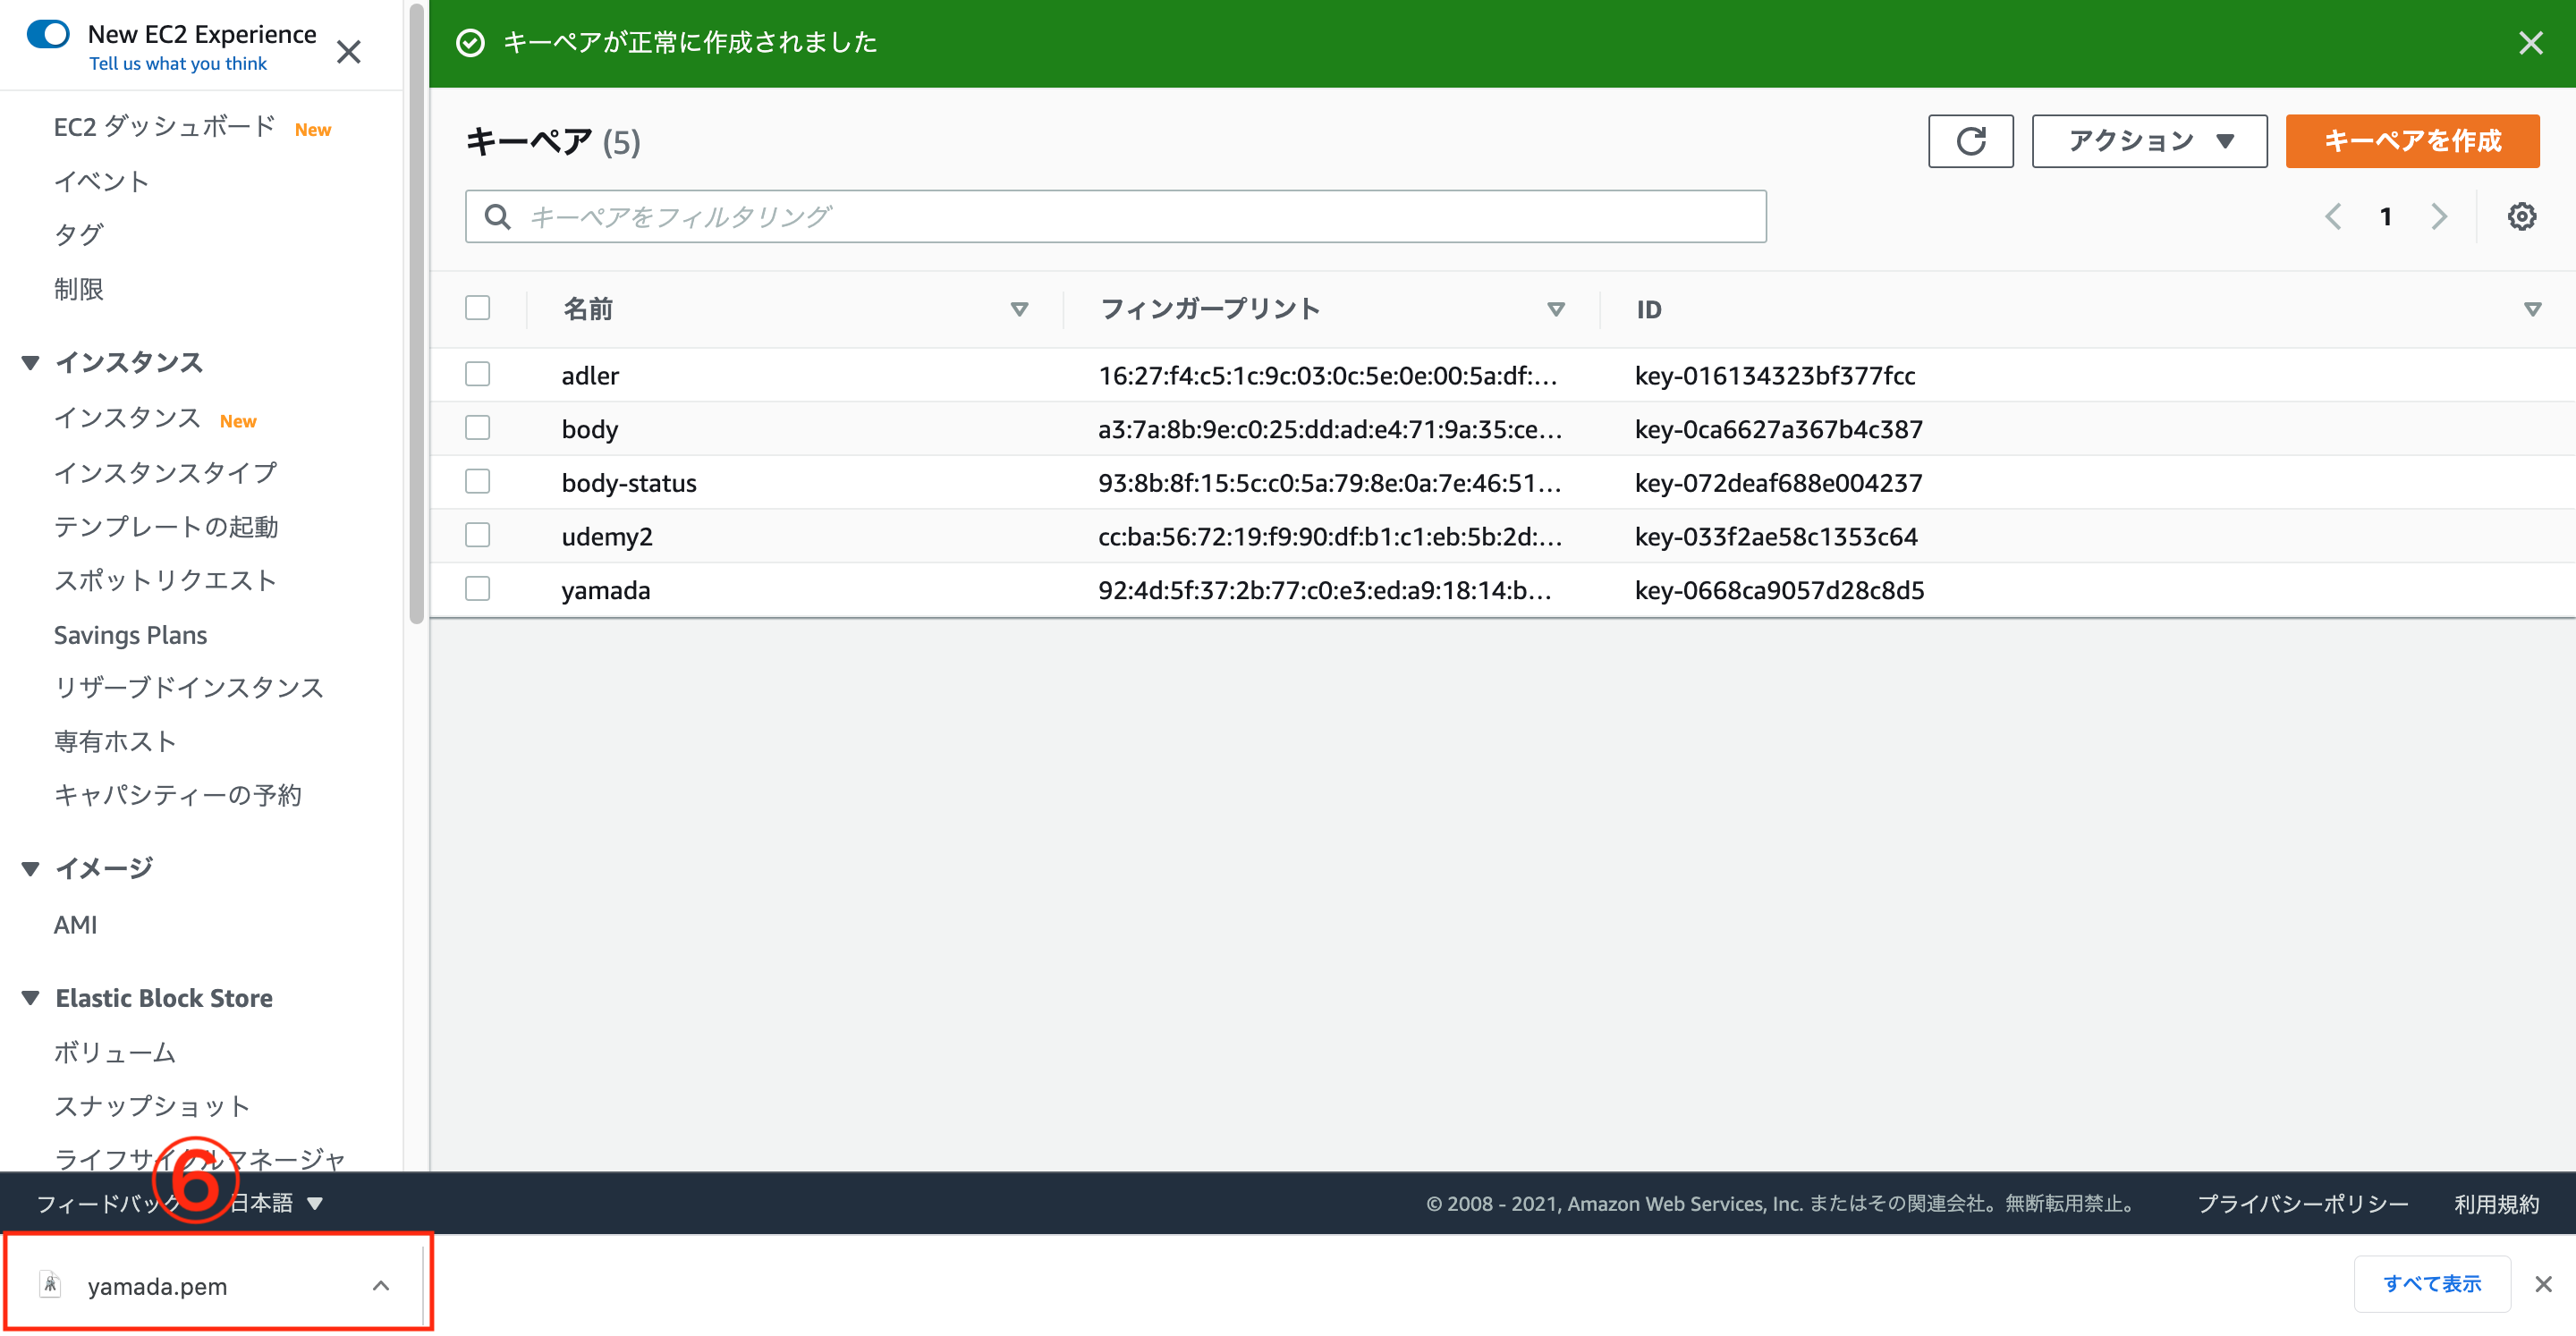The width and height of the screenshot is (2576, 1336).
Task: Click the キーペアを作成 button
Action: click(x=2411, y=141)
